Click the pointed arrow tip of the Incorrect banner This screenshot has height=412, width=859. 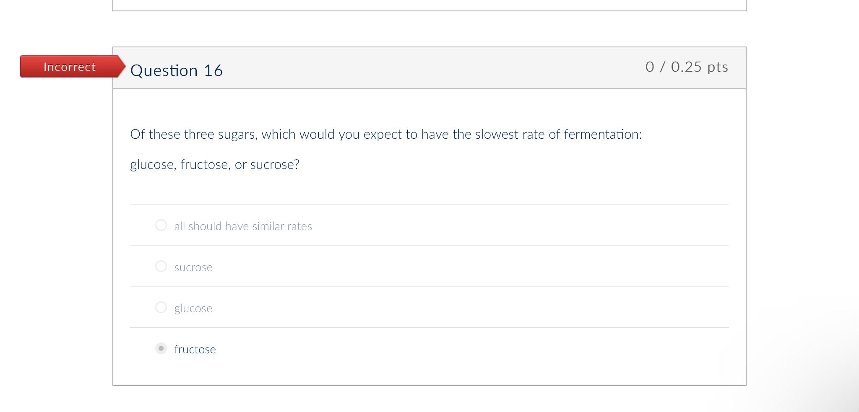[122, 66]
